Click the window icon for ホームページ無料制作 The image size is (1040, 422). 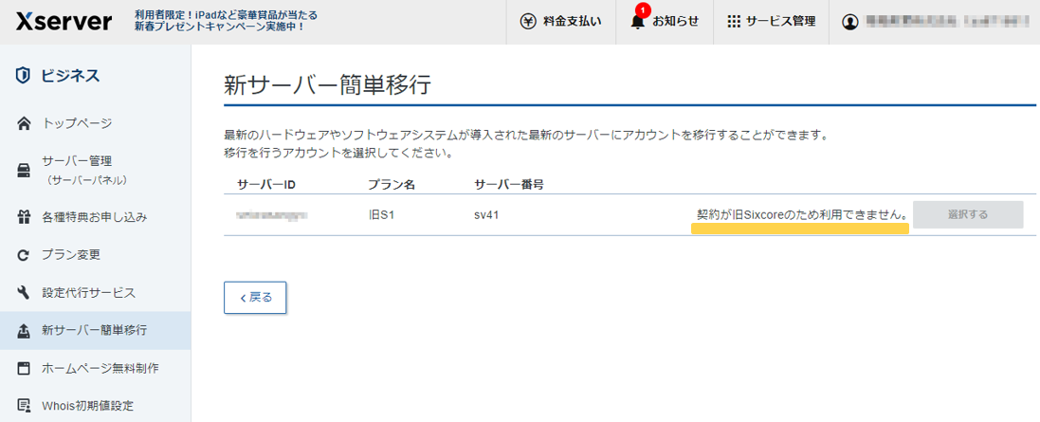(24, 368)
